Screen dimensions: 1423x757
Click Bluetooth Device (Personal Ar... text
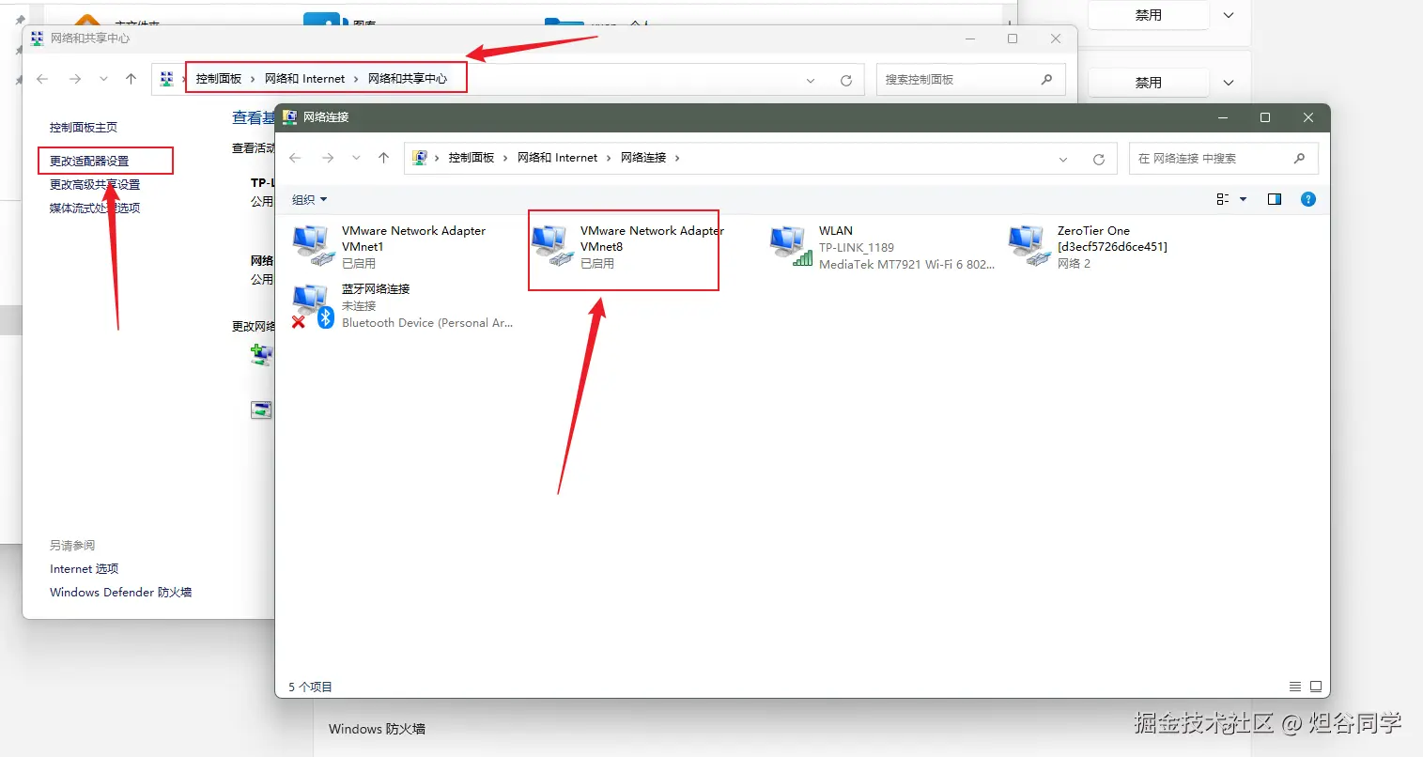click(x=427, y=322)
